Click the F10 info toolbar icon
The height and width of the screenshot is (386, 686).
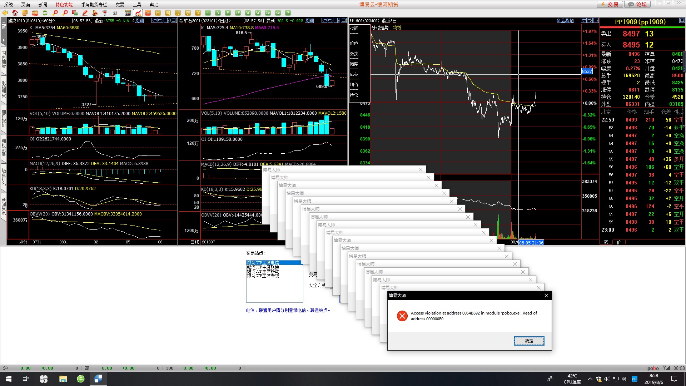point(35,13)
